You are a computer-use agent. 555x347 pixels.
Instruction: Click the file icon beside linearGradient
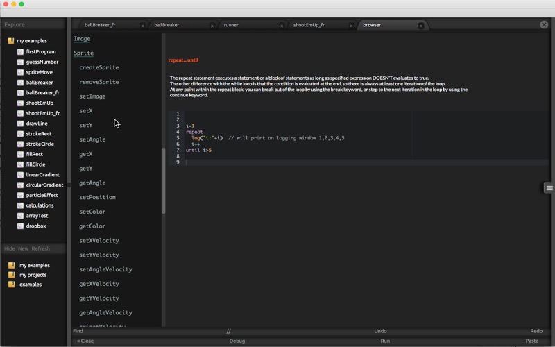[21, 175]
